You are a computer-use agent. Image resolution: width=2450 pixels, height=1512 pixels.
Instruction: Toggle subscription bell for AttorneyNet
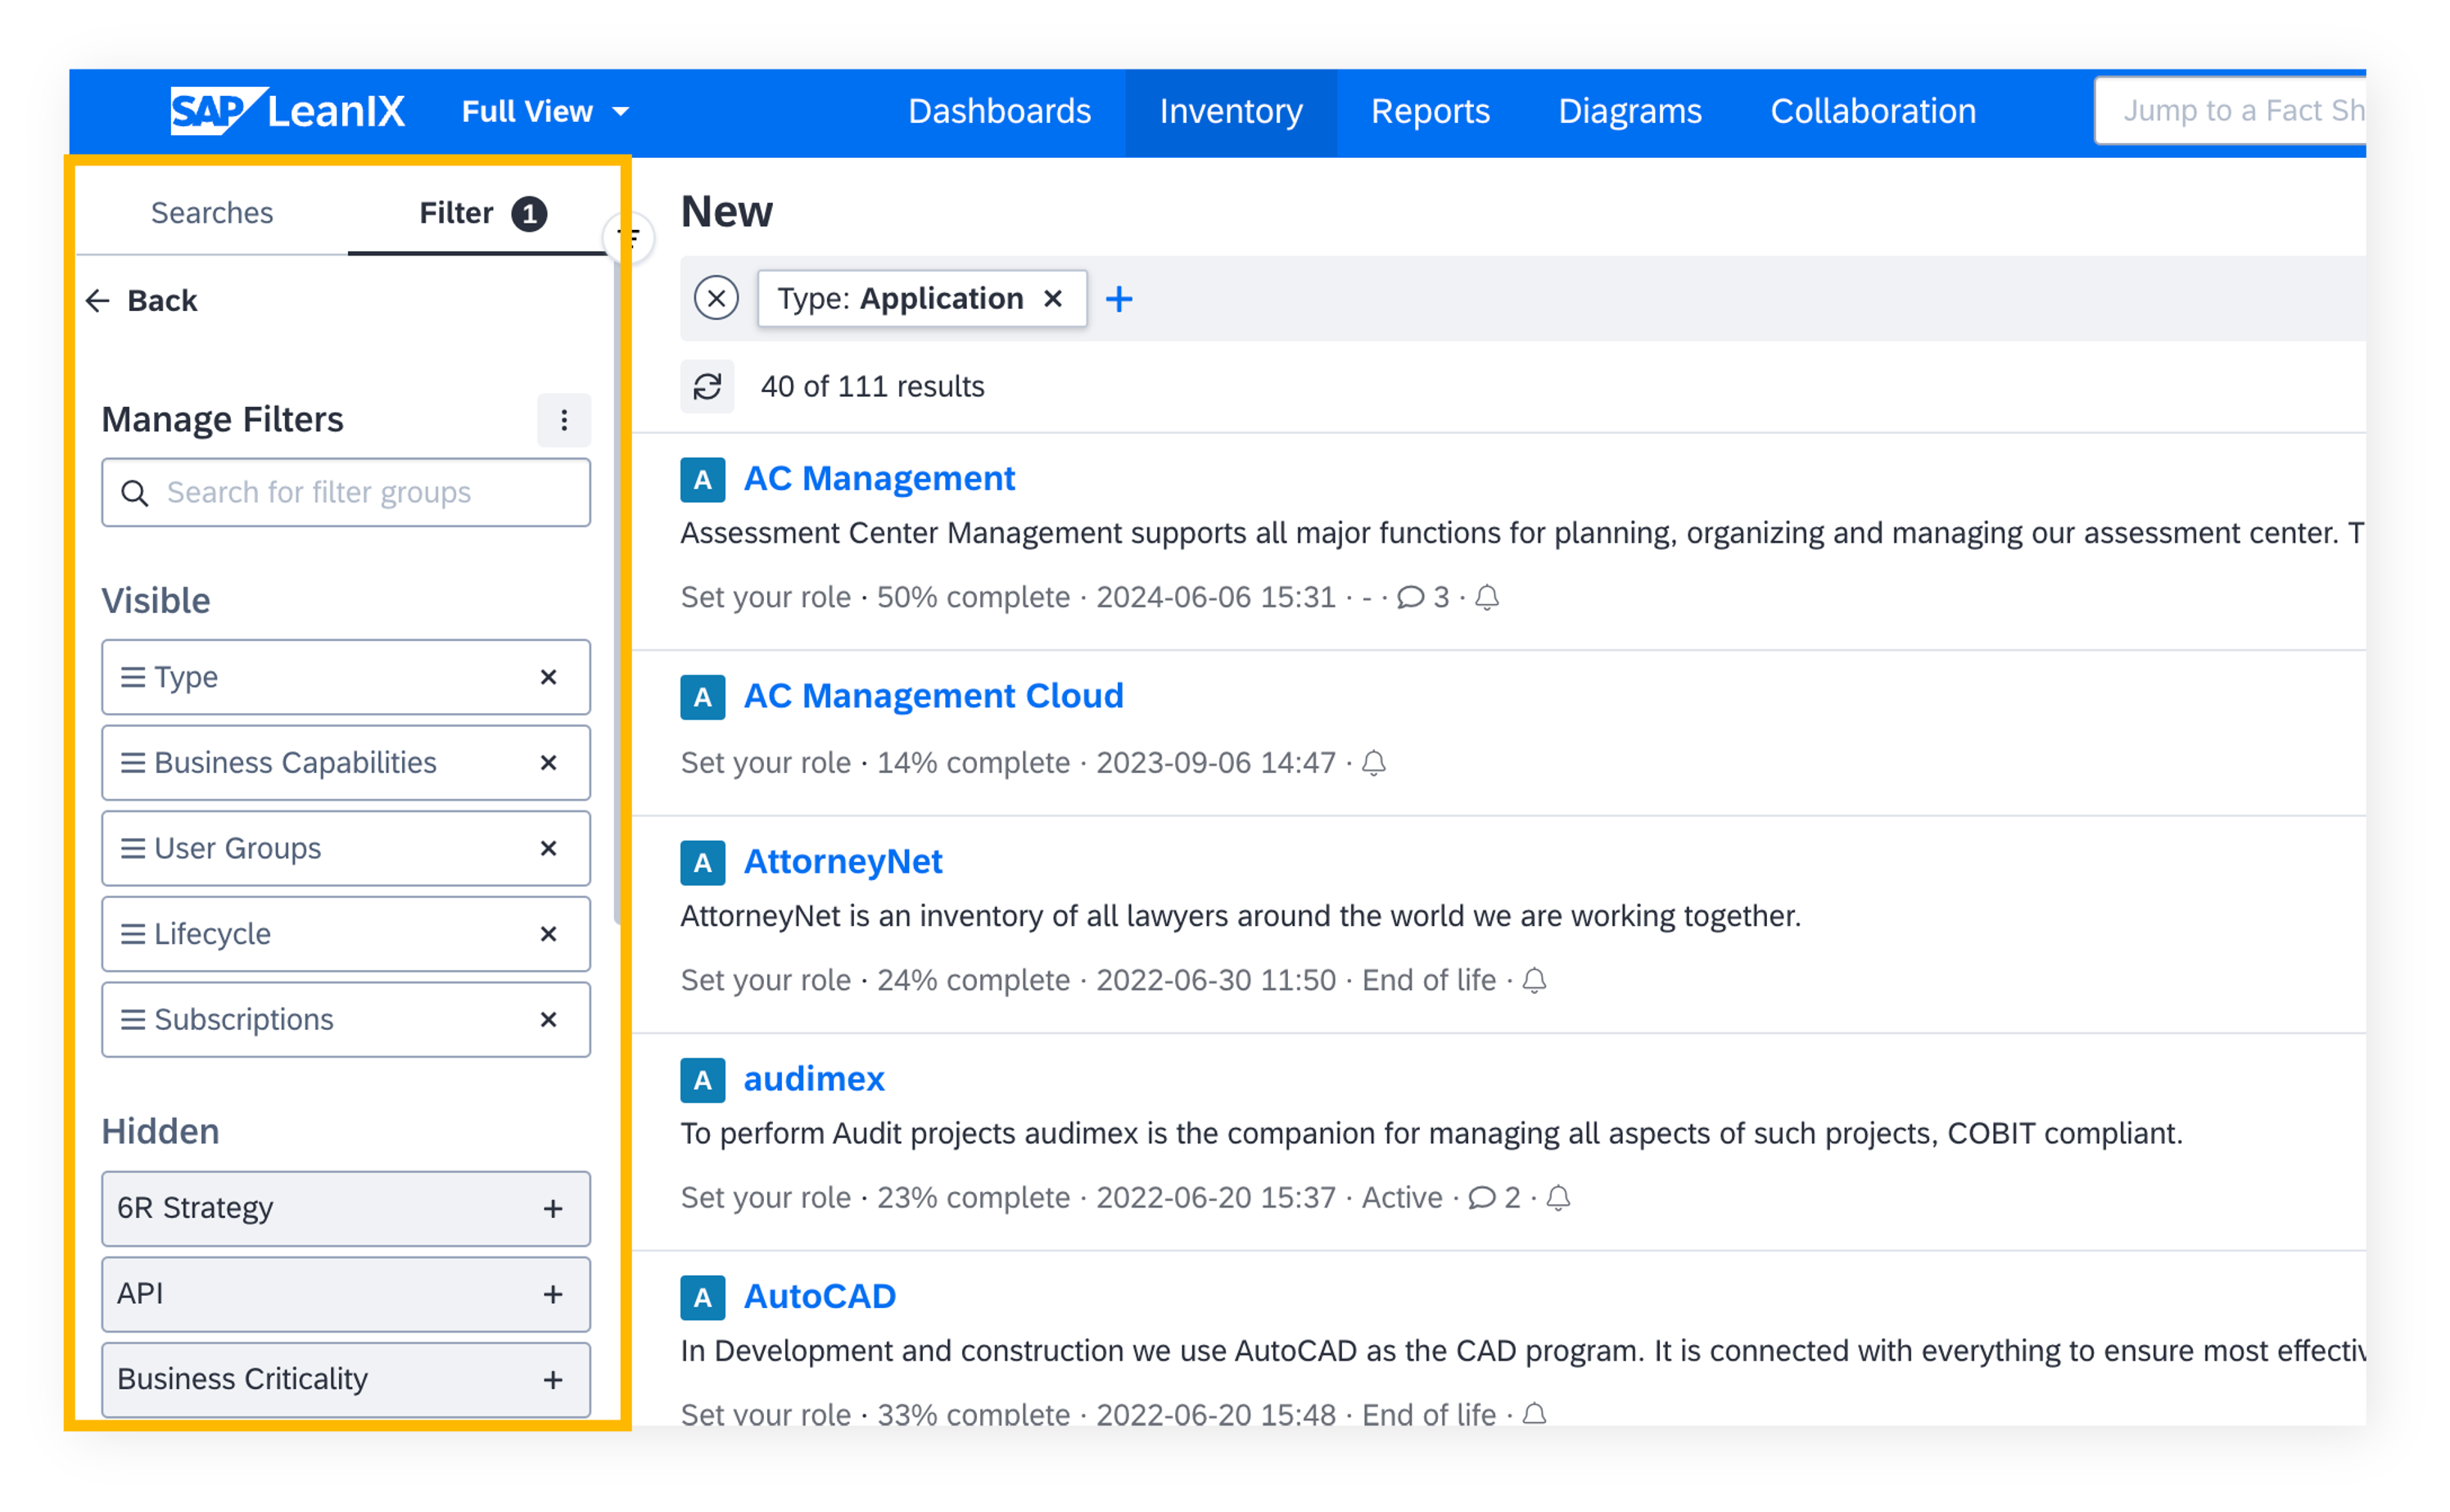[1534, 981]
